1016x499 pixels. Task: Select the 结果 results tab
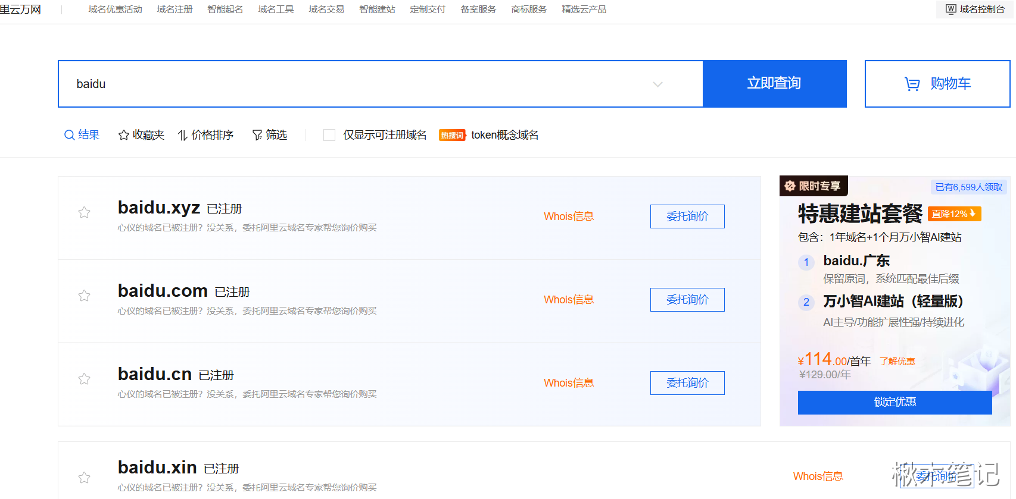point(82,135)
